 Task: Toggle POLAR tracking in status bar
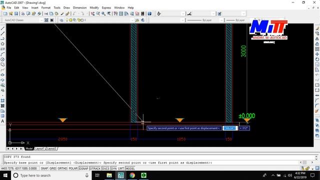[x=73, y=168]
